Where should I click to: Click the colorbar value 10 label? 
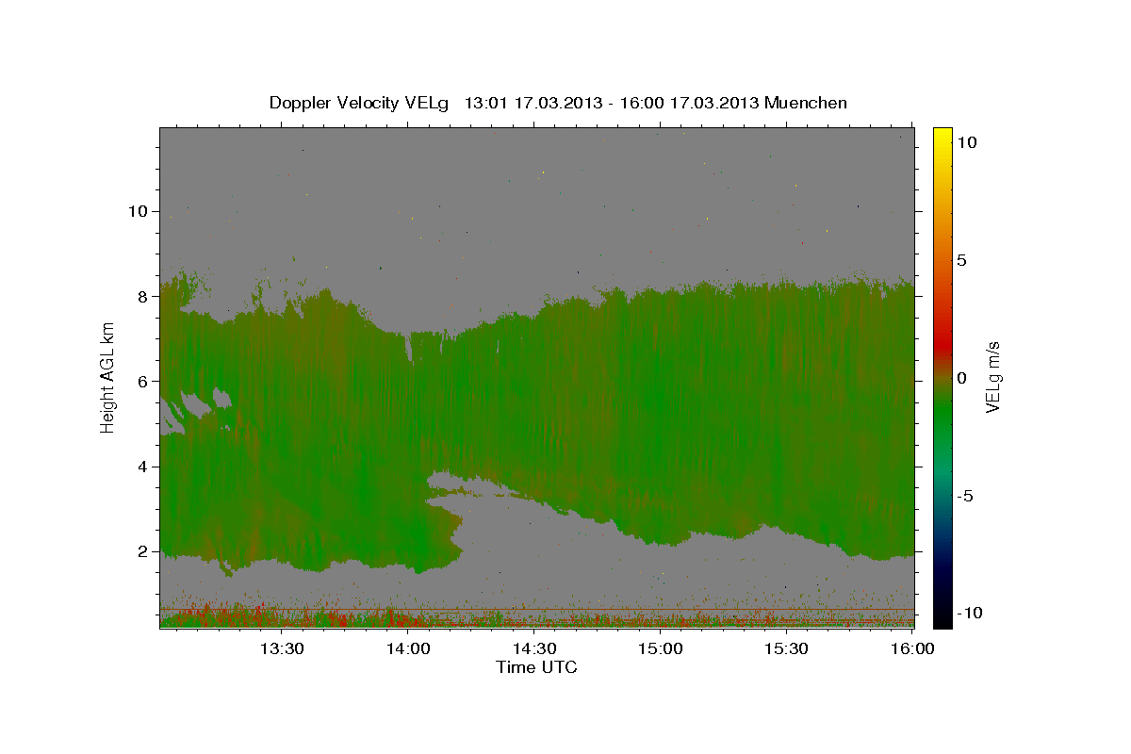click(x=966, y=142)
